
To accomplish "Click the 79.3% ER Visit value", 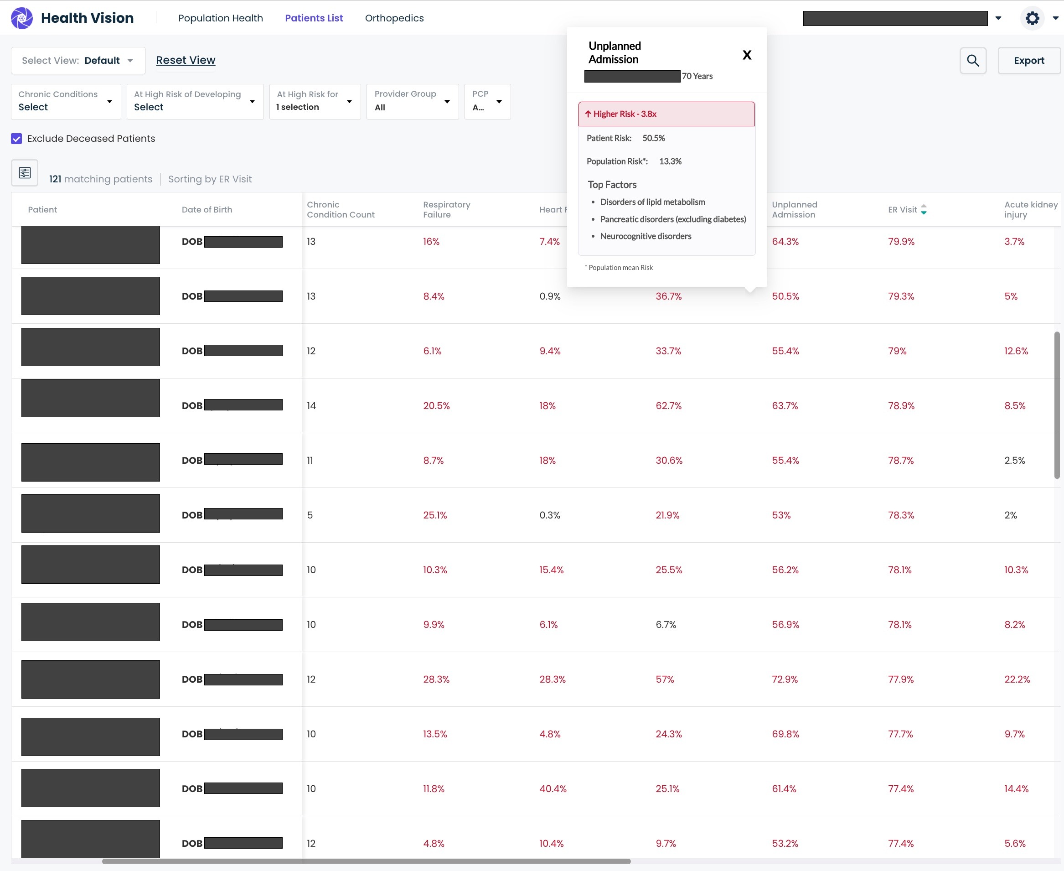I will pyautogui.click(x=901, y=296).
